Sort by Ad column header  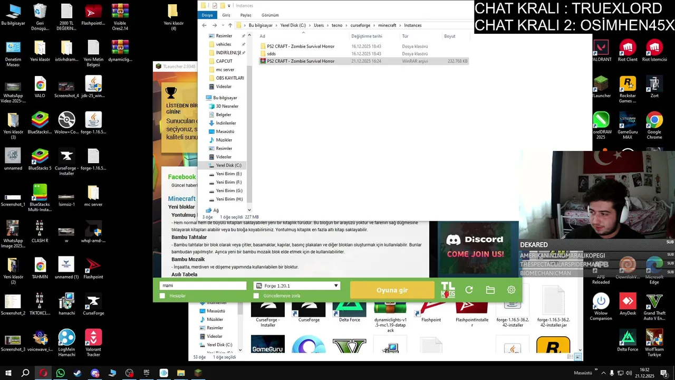click(262, 36)
